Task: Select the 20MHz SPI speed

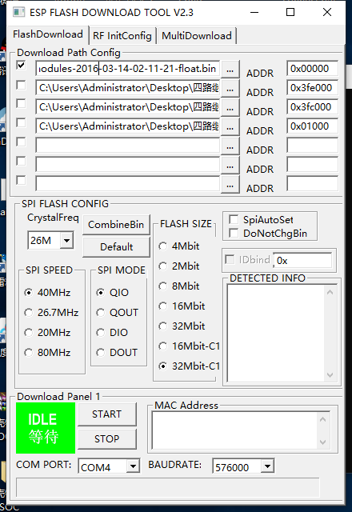Action: (29, 333)
